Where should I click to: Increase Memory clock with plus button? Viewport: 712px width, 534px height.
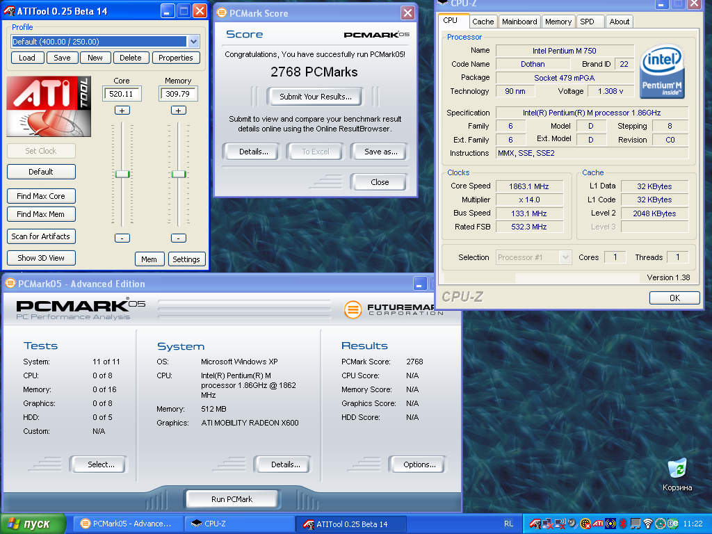click(x=179, y=111)
